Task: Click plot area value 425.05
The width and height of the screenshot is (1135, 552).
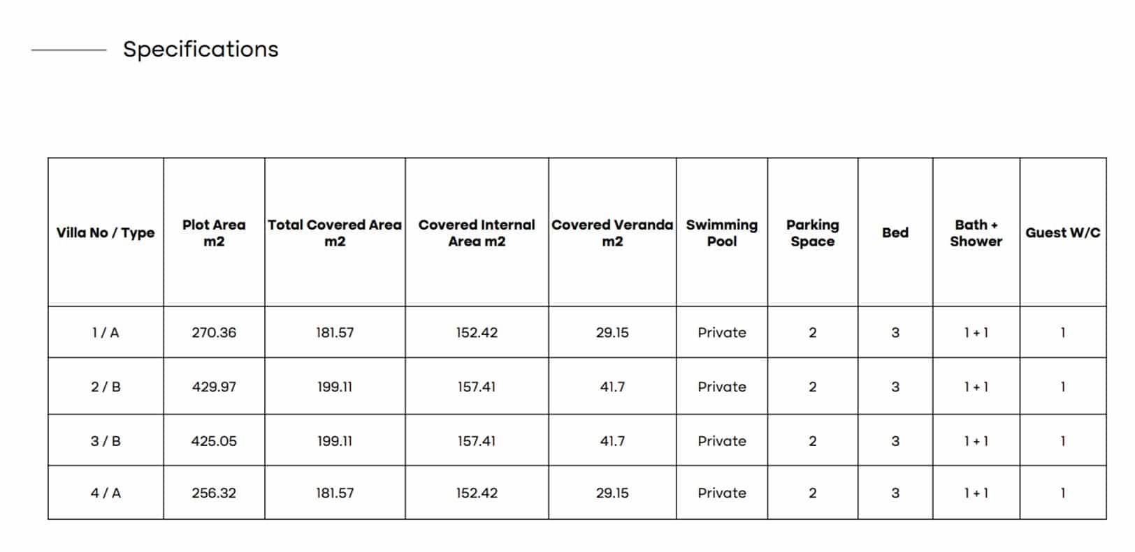Action: [x=214, y=441]
